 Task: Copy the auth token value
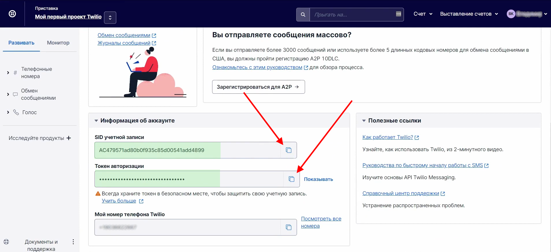(291, 179)
